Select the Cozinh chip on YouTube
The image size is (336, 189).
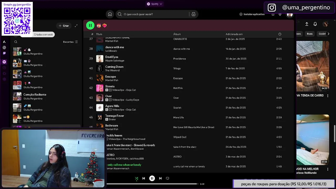pos(322,34)
